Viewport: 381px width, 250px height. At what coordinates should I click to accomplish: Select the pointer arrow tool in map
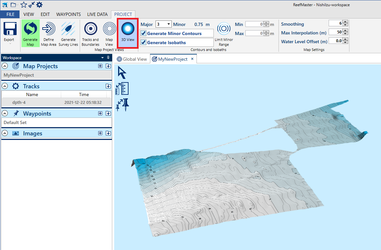click(122, 73)
